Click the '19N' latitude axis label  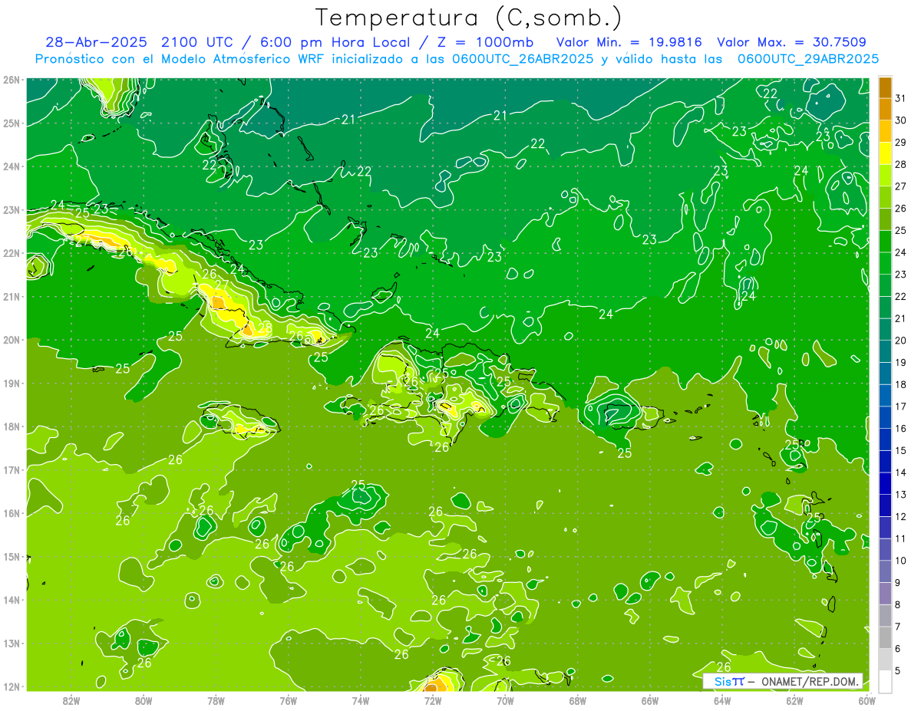coord(12,383)
